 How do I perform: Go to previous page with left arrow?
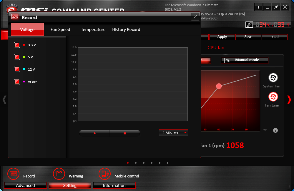click(4, 99)
